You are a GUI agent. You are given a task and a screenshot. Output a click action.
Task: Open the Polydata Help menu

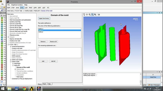26,5
